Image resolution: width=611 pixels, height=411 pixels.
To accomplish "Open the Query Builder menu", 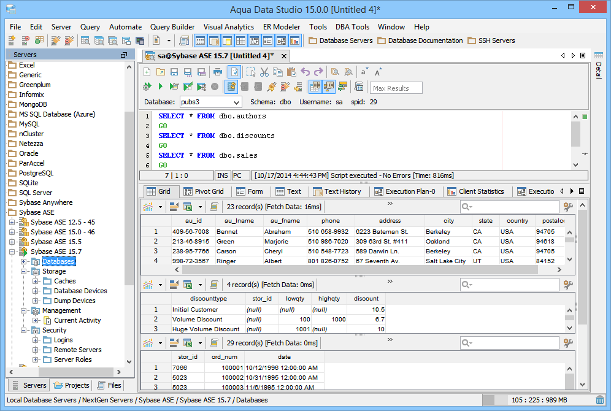I will tap(172, 27).
